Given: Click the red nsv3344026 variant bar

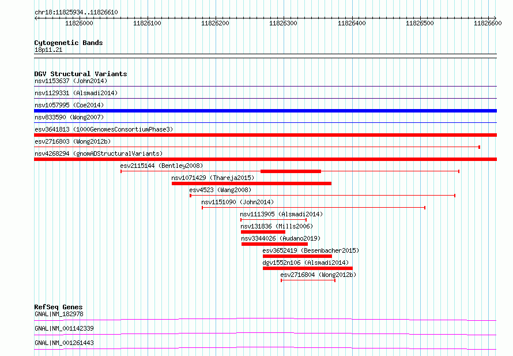Looking at the screenshot, I should [x=274, y=244].
